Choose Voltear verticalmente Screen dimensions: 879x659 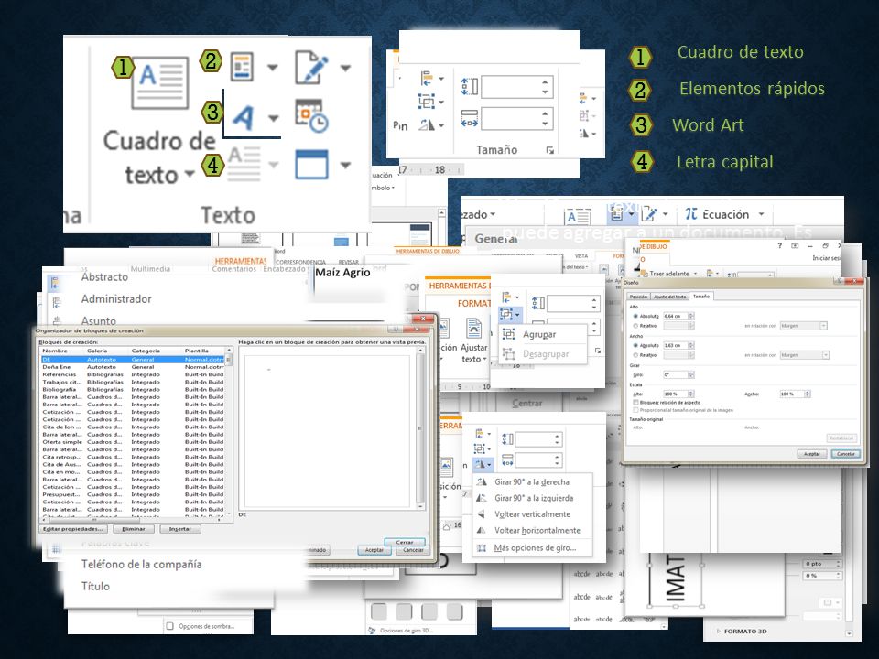531,514
